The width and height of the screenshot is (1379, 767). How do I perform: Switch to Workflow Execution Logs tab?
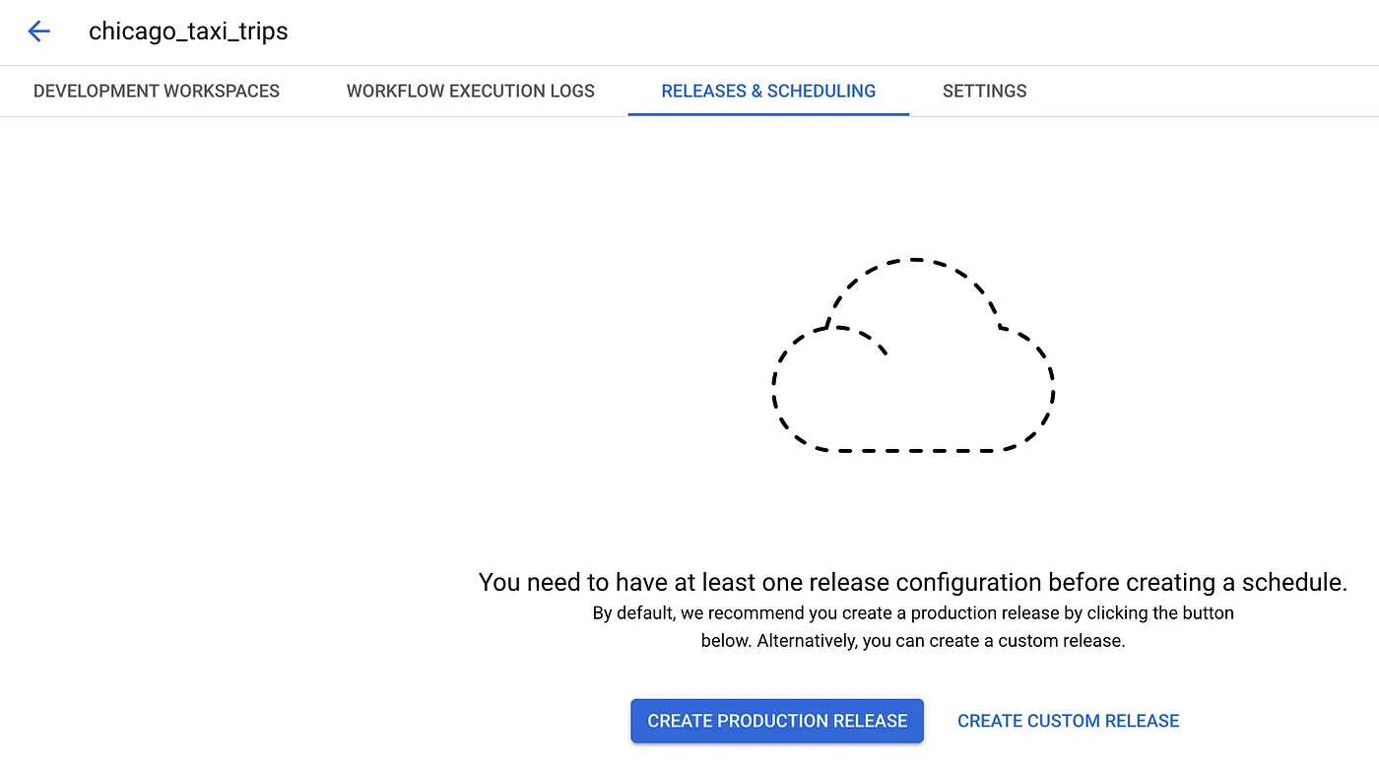[x=470, y=92]
